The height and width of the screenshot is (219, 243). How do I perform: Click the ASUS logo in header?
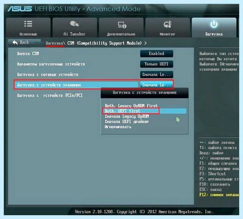coord(20,9)
